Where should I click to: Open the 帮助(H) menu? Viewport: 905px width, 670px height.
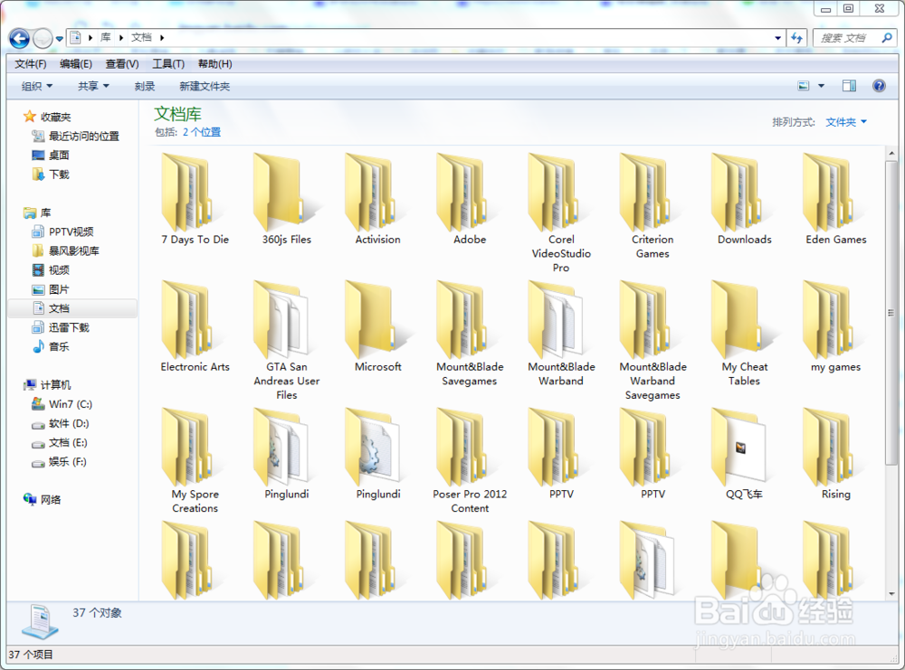pos(214,64)
